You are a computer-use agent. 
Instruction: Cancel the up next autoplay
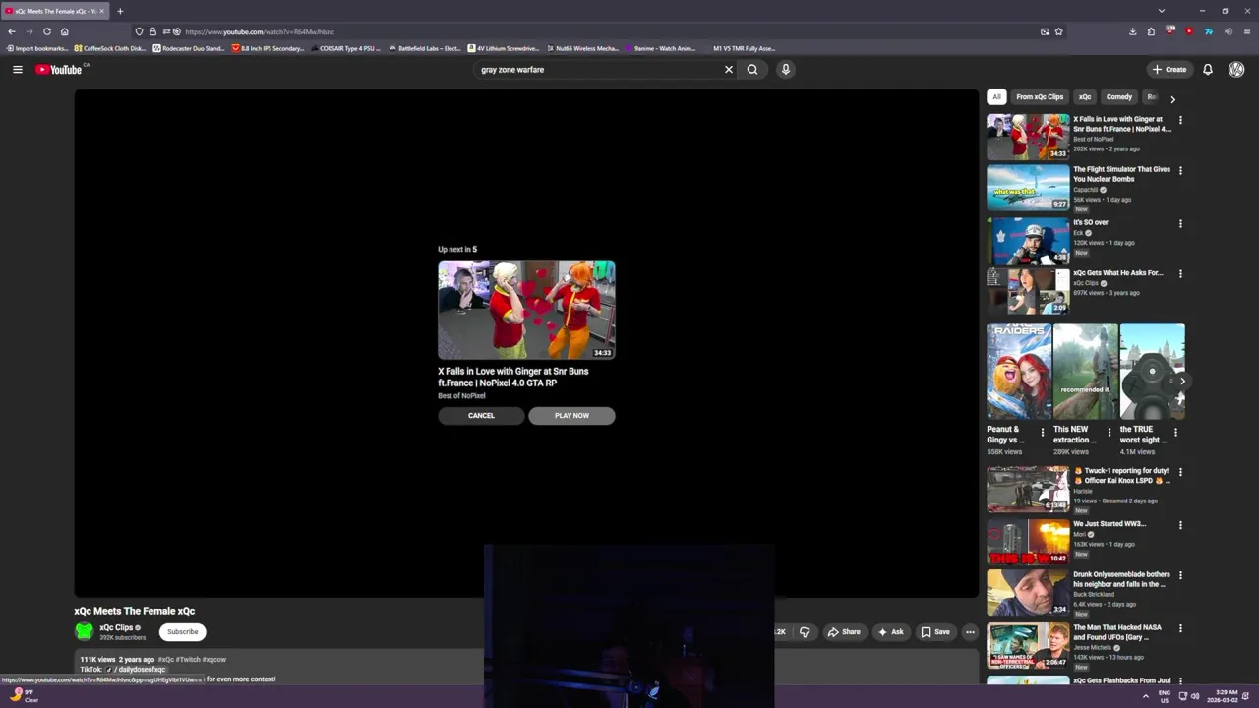pyautogui.click(x=481, y=415)
